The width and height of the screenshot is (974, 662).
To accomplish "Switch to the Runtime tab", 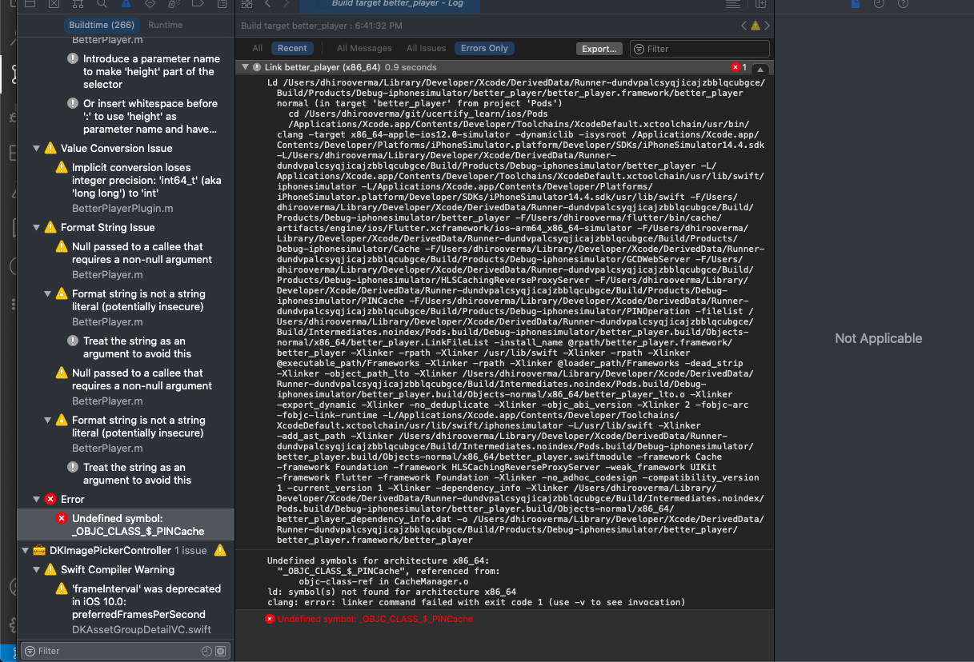I will tap(165, 25).
